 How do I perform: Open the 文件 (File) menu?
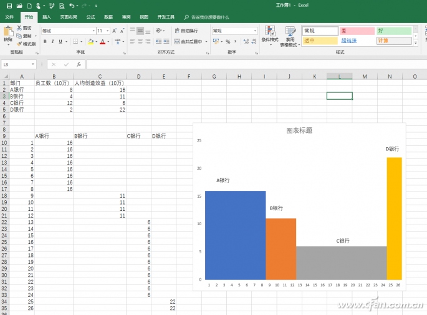click(9, 17)
